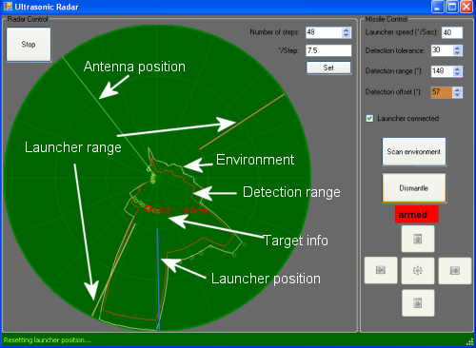Increase the Detection tolerance value

457,48
